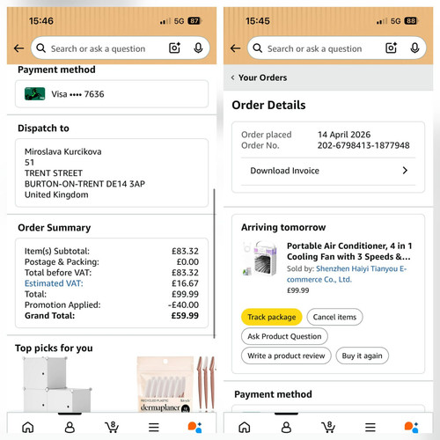Tap Item(s) Subtotal £83.32 value
This screenshot has width=440, height=440.
pyautogui.click(x=185, y=251)
